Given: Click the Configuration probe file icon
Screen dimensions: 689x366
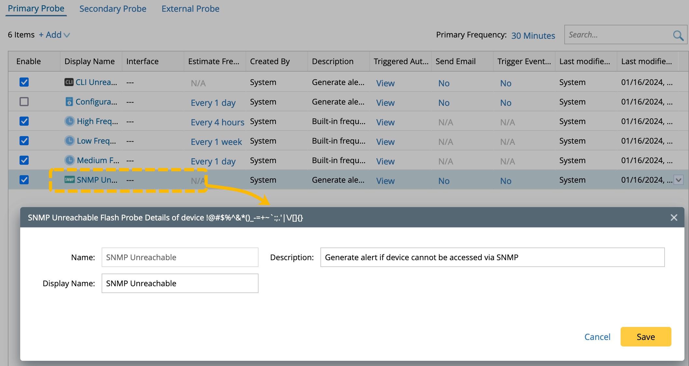Looking at the screenshot, I should [x=69, y=102].
